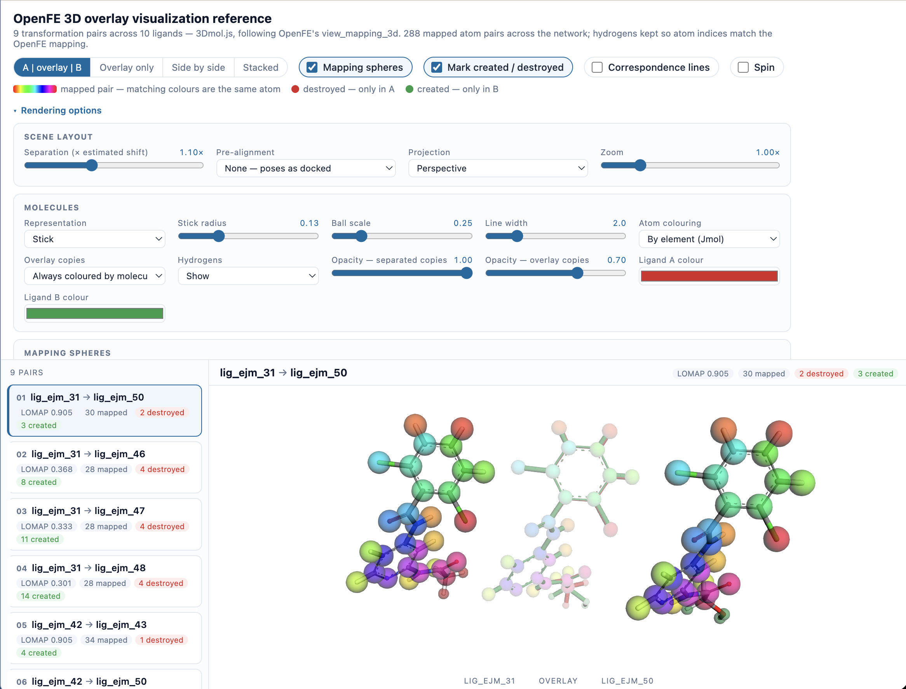Open the Atom colouring dropdown
The height and width of the screenshot is (689, 906).
[x=709, y=239]
